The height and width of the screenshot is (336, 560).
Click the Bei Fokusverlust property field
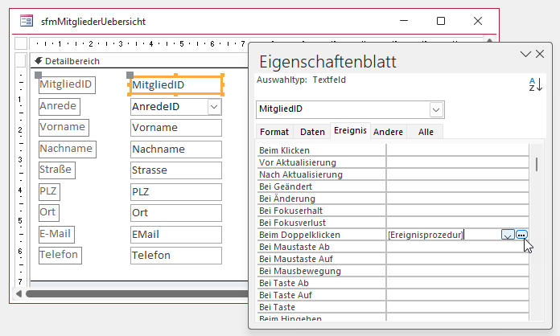pos(458,223)
